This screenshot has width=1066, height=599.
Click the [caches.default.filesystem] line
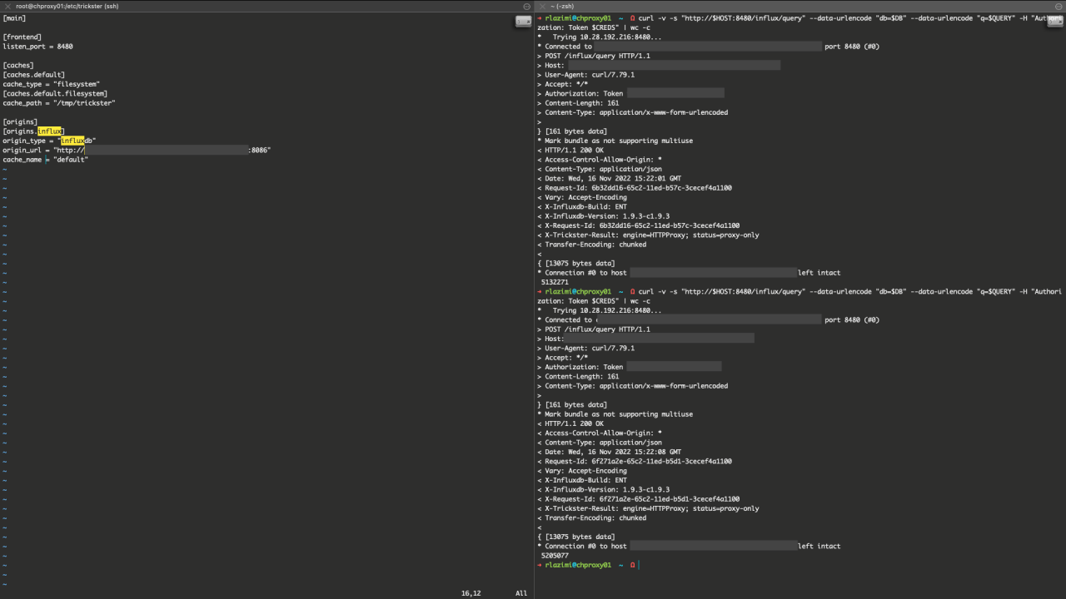[55, 93]
